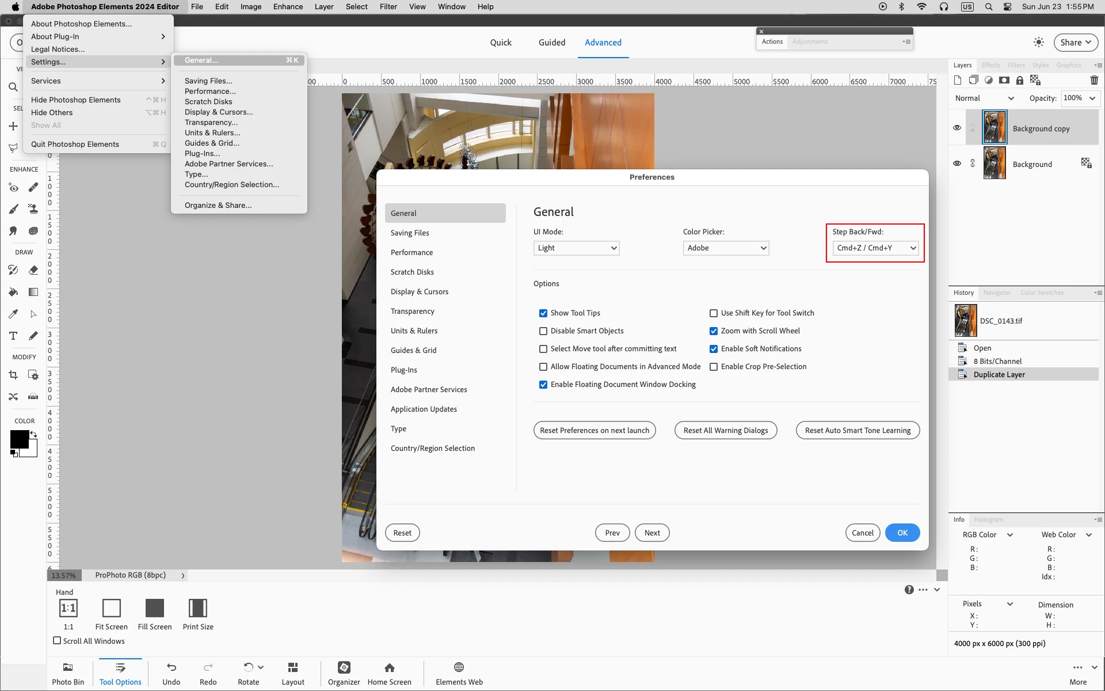
Task: Click the Layout icon in taskbar
Action: click(293, 673)
